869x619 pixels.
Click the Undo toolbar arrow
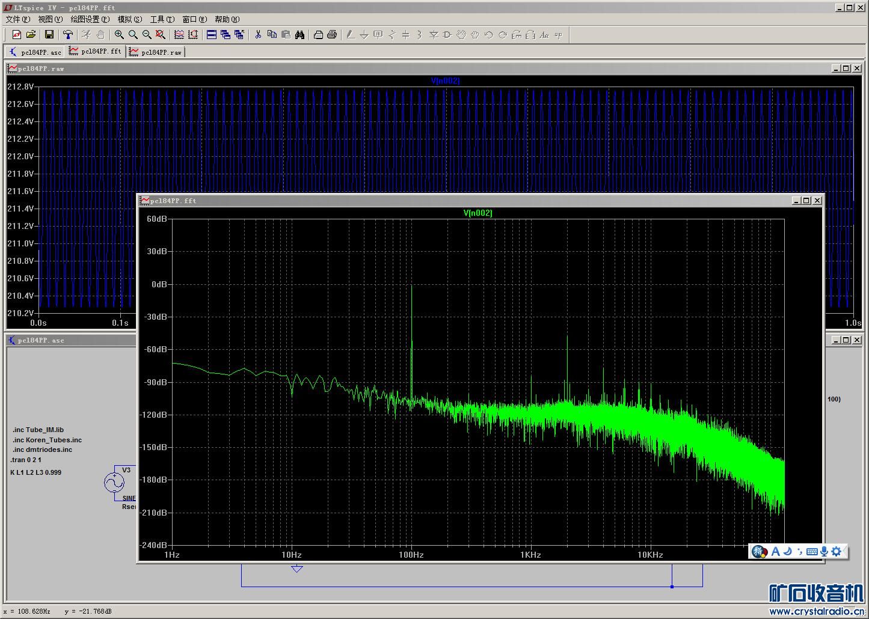[x=489, y=35]
